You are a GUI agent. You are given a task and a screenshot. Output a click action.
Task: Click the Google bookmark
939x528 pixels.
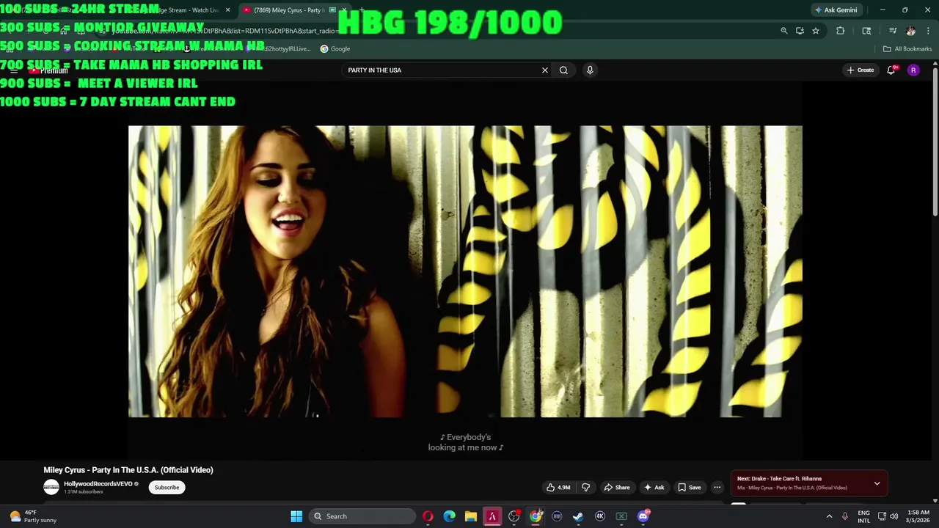pos(335,48)
